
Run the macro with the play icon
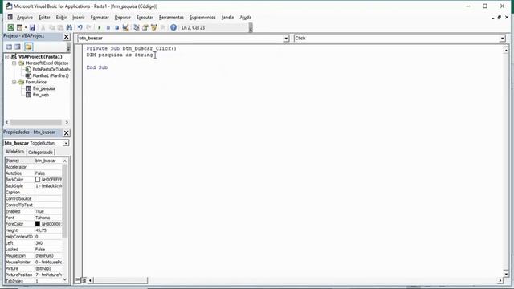coord(100,27)
